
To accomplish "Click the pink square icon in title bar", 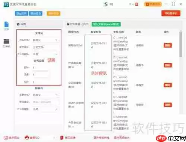I will tap(137, 4).
